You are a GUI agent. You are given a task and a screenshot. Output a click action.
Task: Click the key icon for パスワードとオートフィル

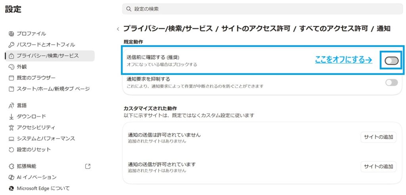pos(11,45)
